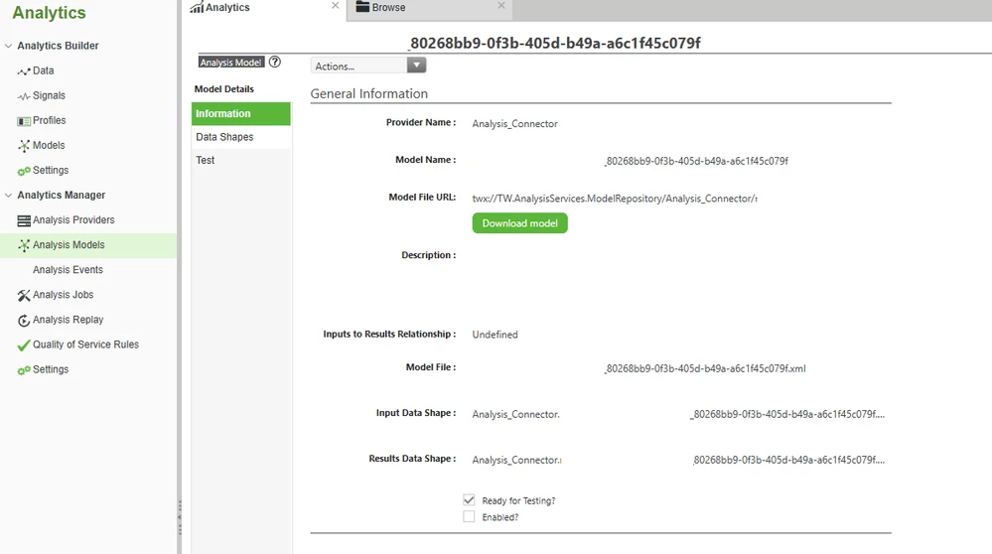992x554 pixels.
Task: Collapse the Analytics Manager section
Action: pos(8,196)
